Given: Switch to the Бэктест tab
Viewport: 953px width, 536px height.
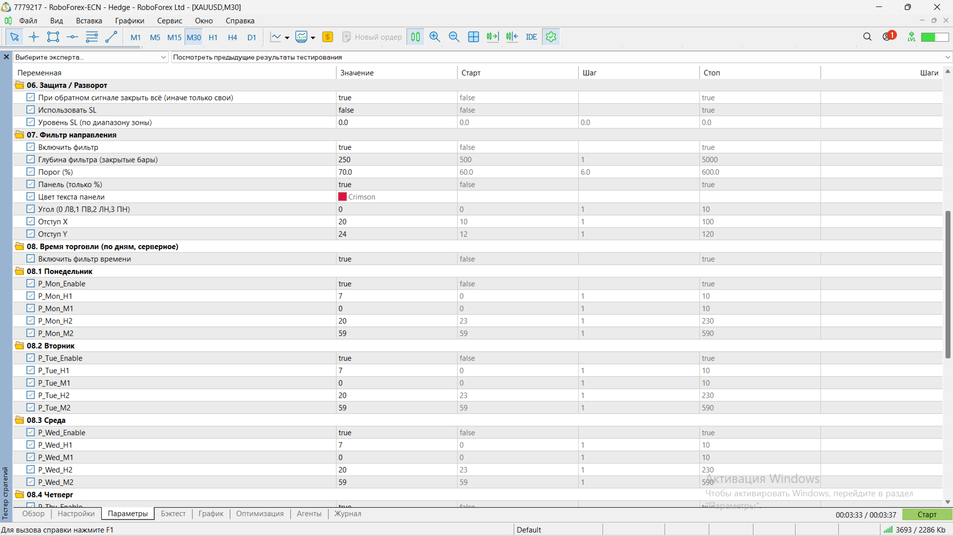Looking at the screenshot, I should click(173, 514).
